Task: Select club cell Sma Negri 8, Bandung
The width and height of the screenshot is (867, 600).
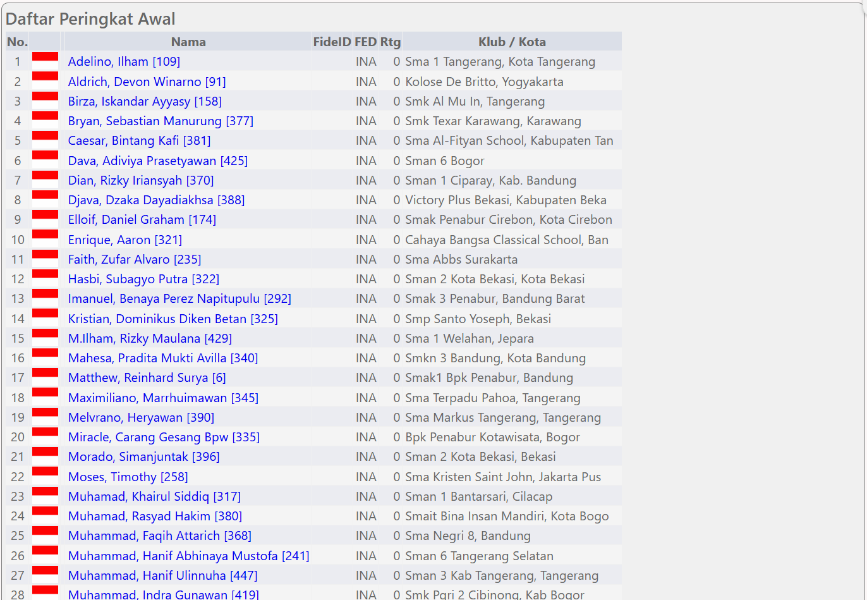Action: coord(512,536)
